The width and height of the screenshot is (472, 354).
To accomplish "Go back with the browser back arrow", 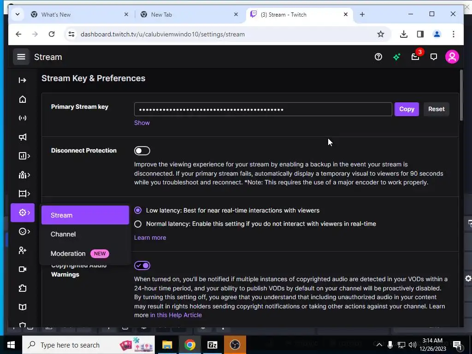I will tap(18, 34).
